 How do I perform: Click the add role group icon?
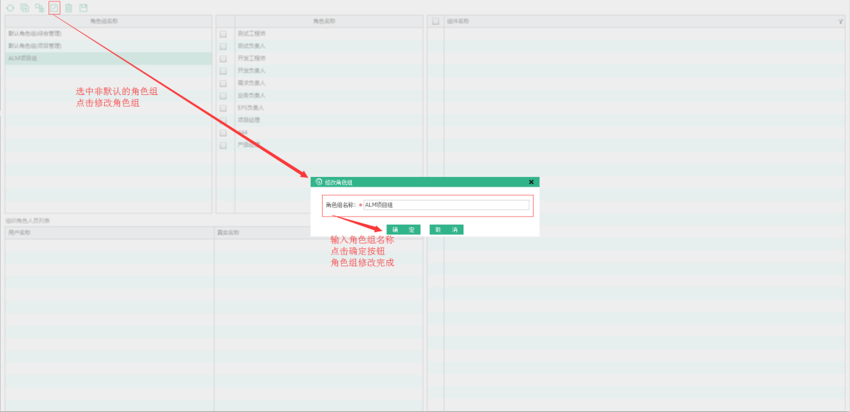click(25, 8)
